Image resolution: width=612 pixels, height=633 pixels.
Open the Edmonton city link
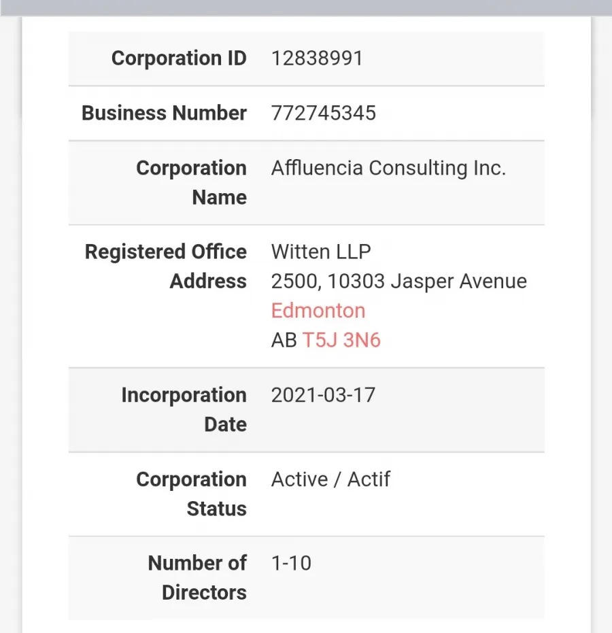click(x=318, y=311)
